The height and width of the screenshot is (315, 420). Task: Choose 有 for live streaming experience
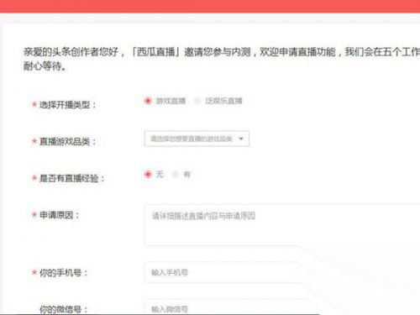pos(176,175)
